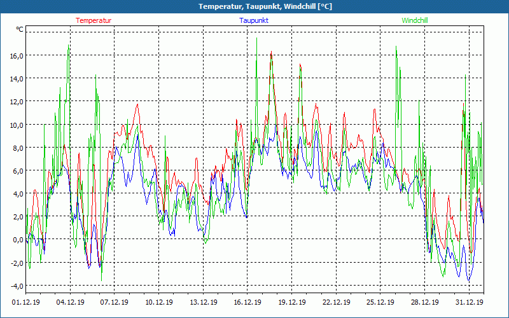The height and width of the screenshot is (318, 509).
Task: Click the -4,0 y-axis value
Action: click(x=17, y=286)
